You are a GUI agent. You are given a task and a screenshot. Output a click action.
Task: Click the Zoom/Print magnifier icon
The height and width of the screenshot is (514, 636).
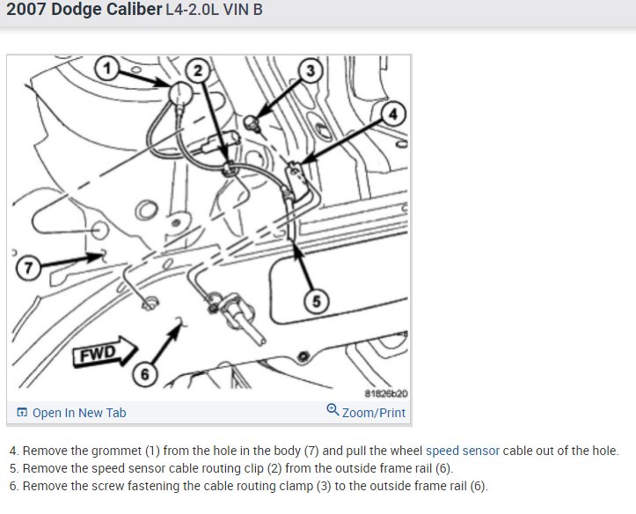[x=333, y=410]
